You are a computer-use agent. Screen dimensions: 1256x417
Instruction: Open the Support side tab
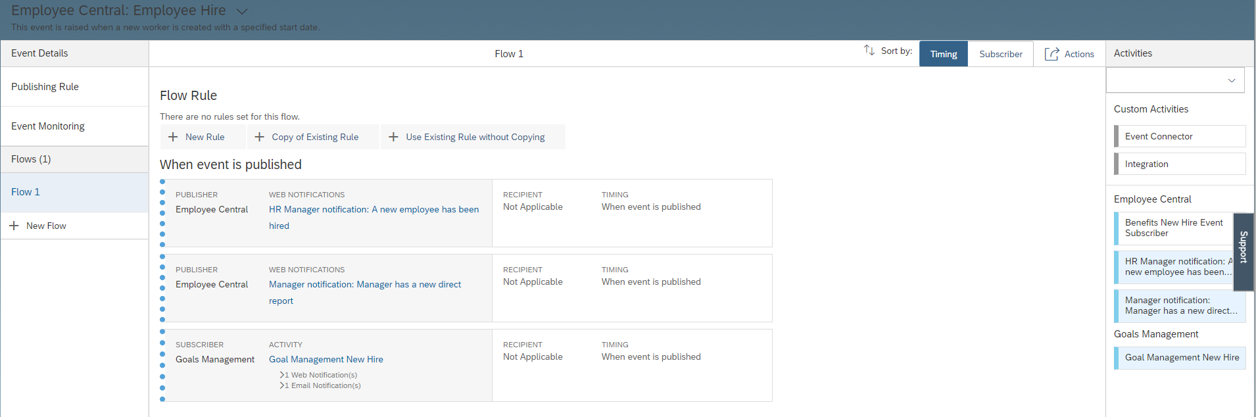pos(1244,252)
